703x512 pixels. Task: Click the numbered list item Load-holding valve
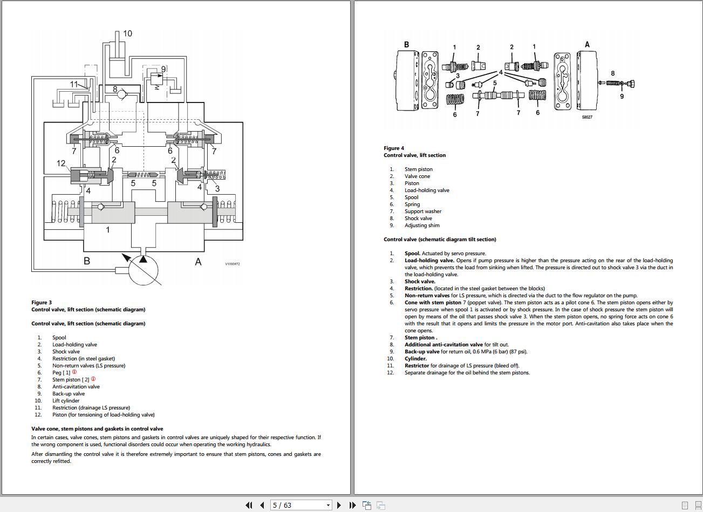pyautogui.click(x=75, y=344)
